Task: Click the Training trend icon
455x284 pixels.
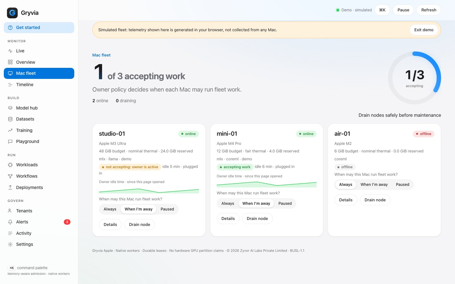Action: [10, 130]
